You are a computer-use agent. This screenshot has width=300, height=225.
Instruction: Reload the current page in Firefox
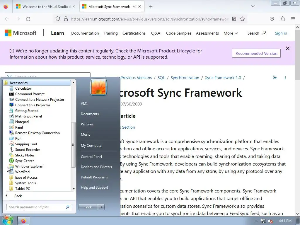pos(28,19)
